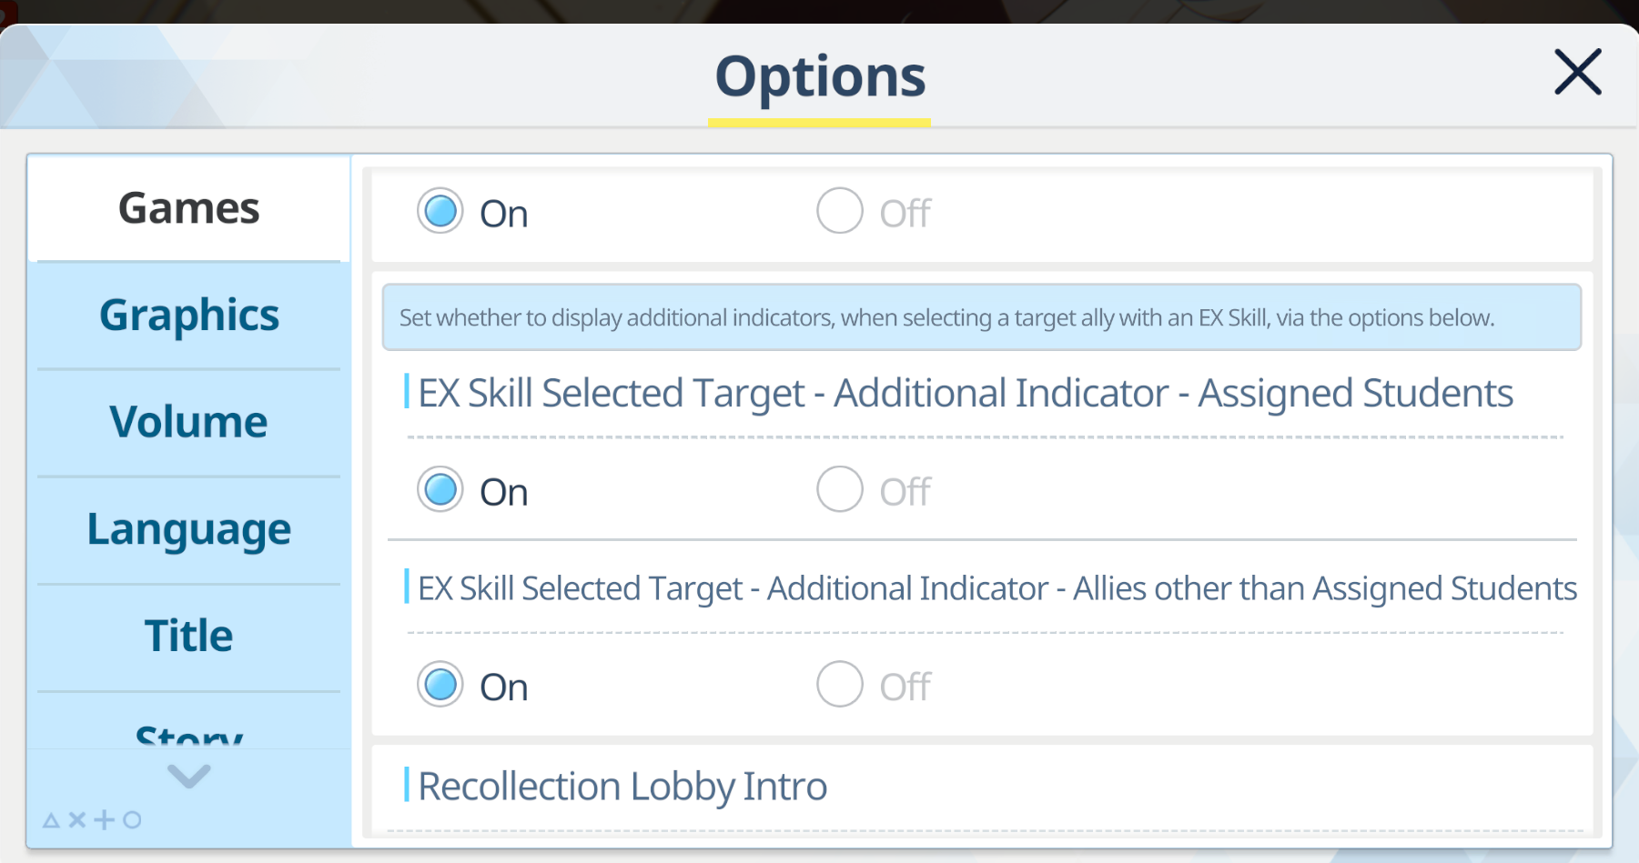Switch to the Graphics tab
The height and width of the screenshot is (863, 1639).
click(189, 316)
